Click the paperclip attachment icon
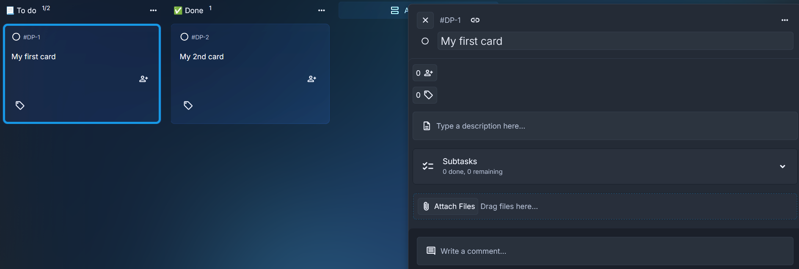 pyautogui.click(x=426, y=206)
